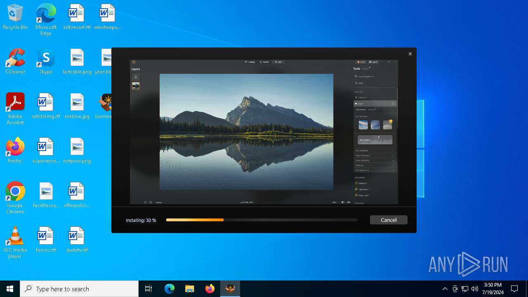The image size is (528, 297).
Task: Select the lastcable.png desktop file
Action: point(77,62)
